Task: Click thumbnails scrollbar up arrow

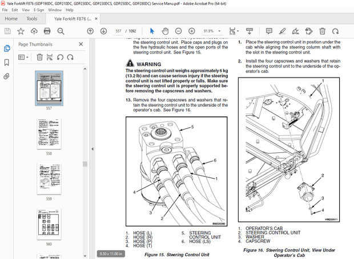Action: tap(85, 69)
